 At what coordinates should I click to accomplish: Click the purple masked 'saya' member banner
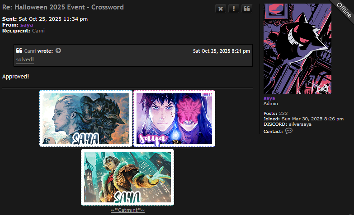(175, 119)
